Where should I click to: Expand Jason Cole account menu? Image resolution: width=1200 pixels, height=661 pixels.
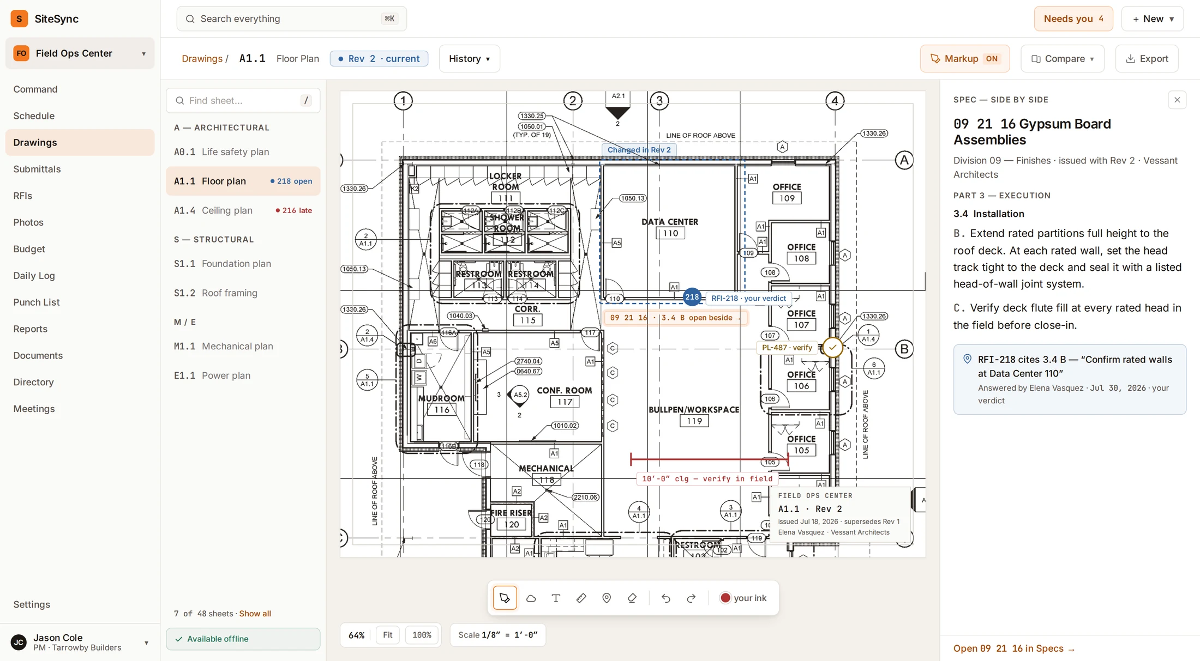80,642
